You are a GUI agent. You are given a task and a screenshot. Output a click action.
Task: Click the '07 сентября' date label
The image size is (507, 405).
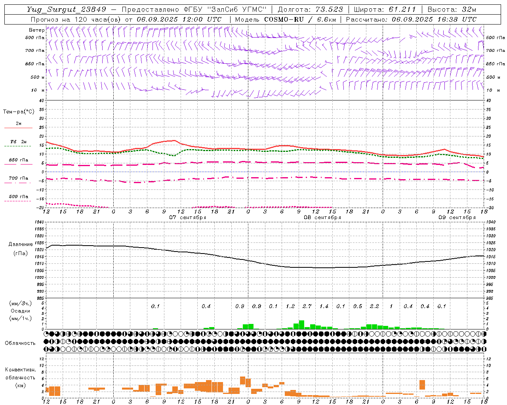(x=188, y=218)
